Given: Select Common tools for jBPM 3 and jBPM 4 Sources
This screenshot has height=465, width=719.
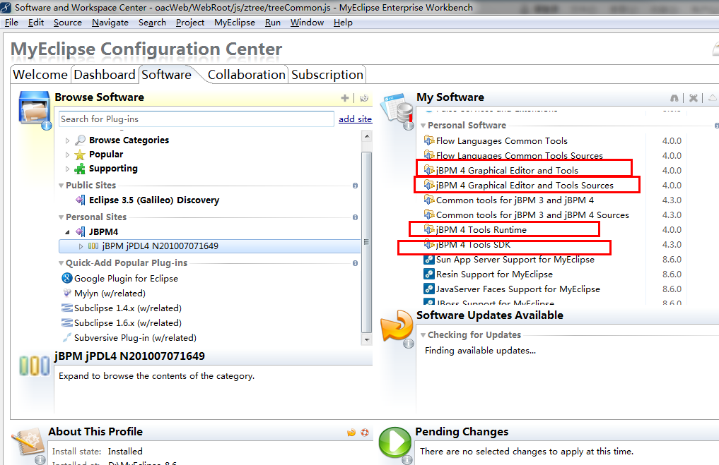Looking at the screenshot, I should point(532,215).
